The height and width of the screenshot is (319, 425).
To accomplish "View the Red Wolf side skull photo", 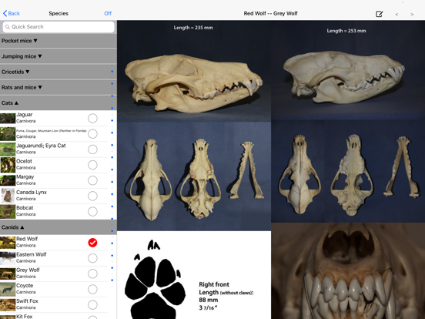I will point(194,71).
